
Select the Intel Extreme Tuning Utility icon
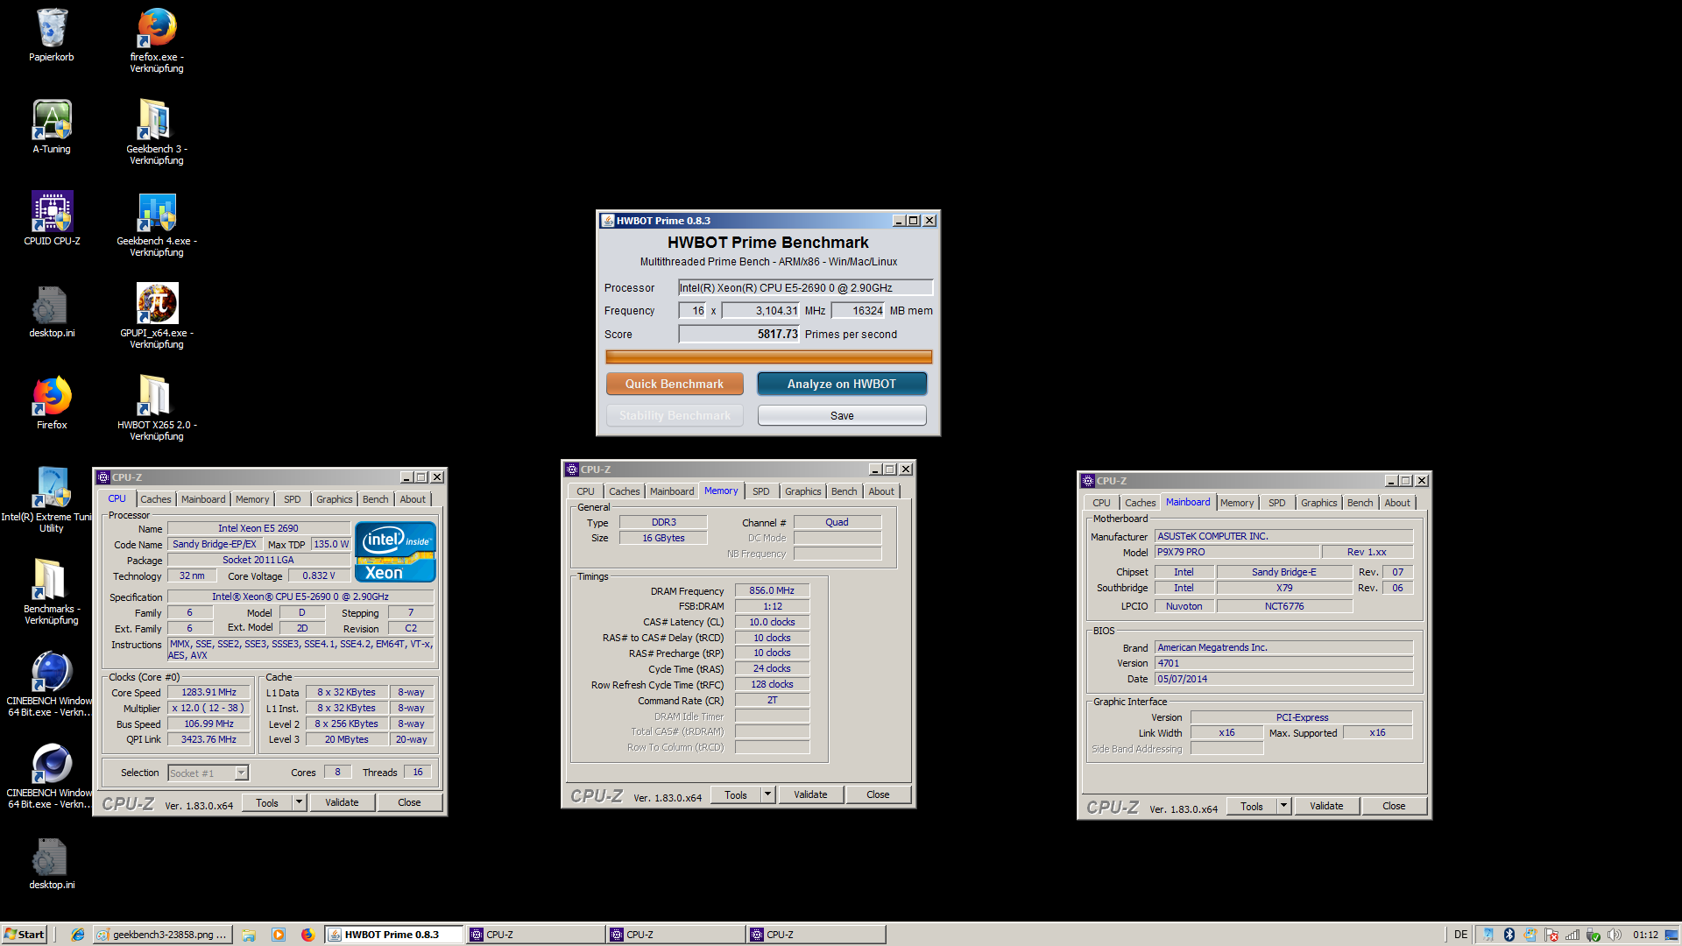[x=52, y=488]
